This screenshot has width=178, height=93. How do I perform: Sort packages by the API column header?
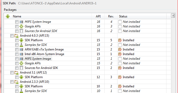click(98, 16)
